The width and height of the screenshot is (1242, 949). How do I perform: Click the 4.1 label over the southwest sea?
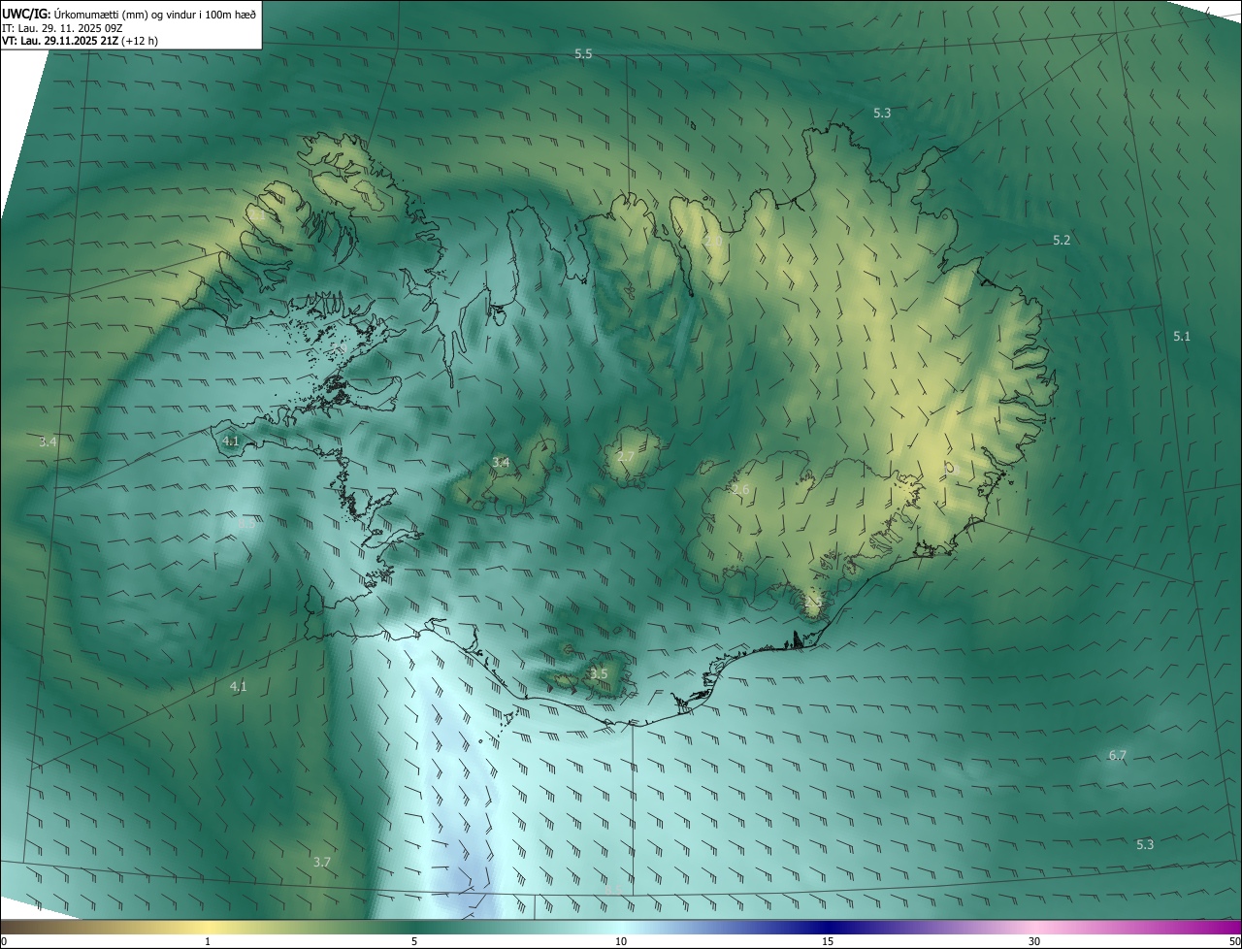tap(238, 686)
